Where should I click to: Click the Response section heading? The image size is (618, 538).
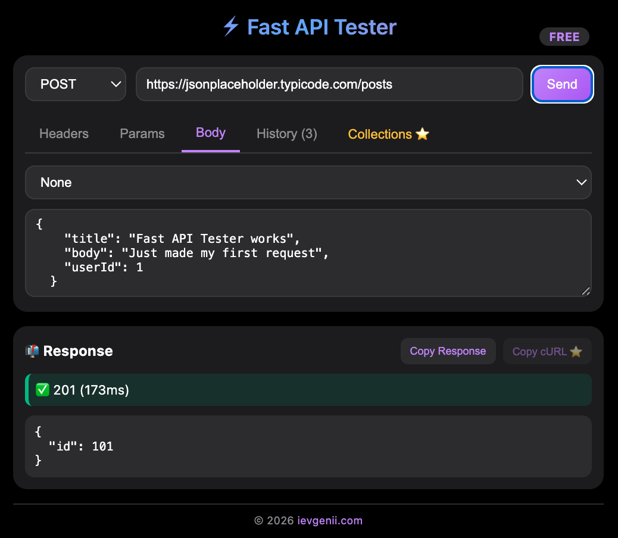pos(78,351)
